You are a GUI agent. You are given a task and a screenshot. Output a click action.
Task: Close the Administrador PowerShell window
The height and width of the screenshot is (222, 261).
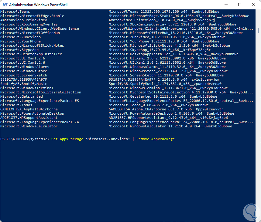(x=253, y=5)
